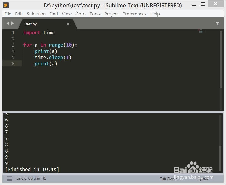The width and height of the screenshot is (226, 185).
Task: Click the minimap code preview
Action: click(x=201, y=31)
